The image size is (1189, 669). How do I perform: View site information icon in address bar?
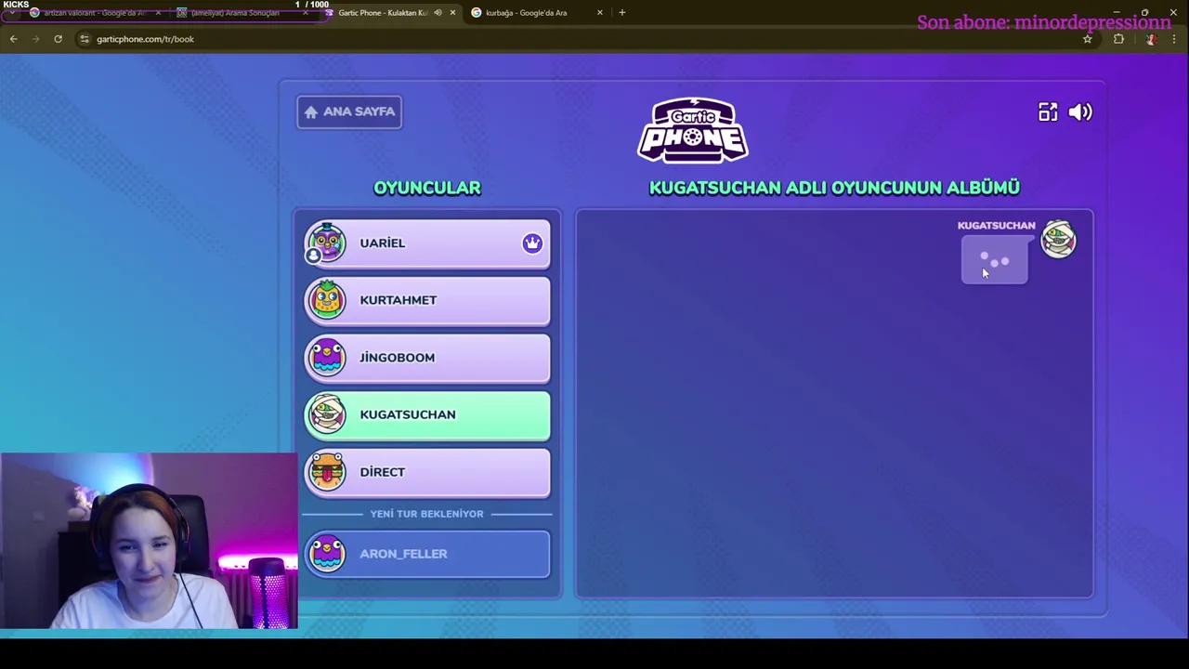(x=85, y=39)
